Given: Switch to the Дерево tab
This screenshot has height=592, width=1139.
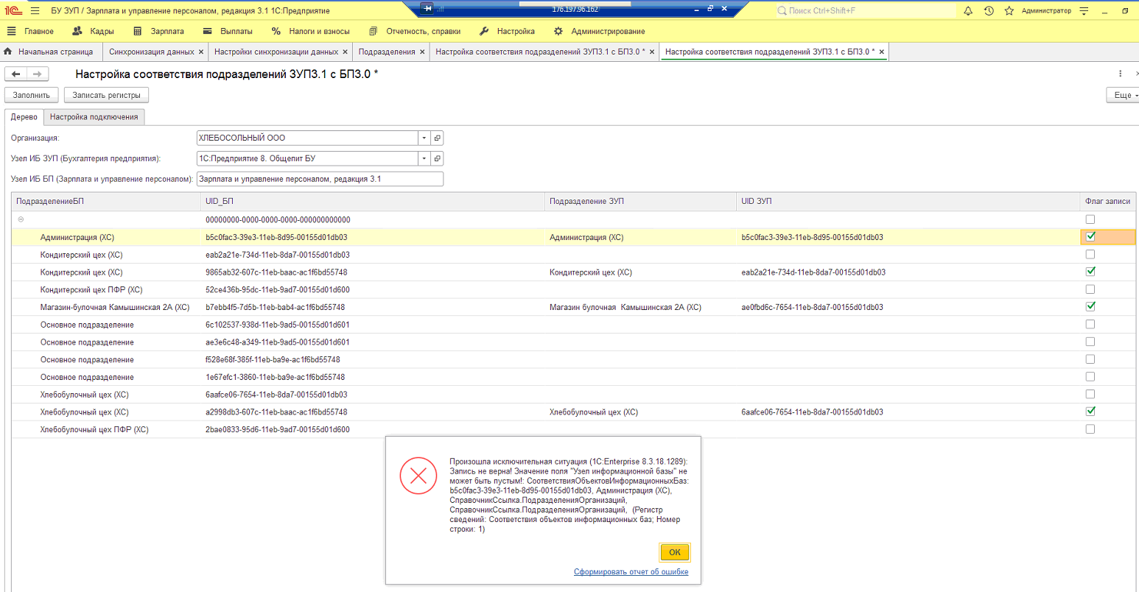Looking at the screenshot, I should point(24,117).
